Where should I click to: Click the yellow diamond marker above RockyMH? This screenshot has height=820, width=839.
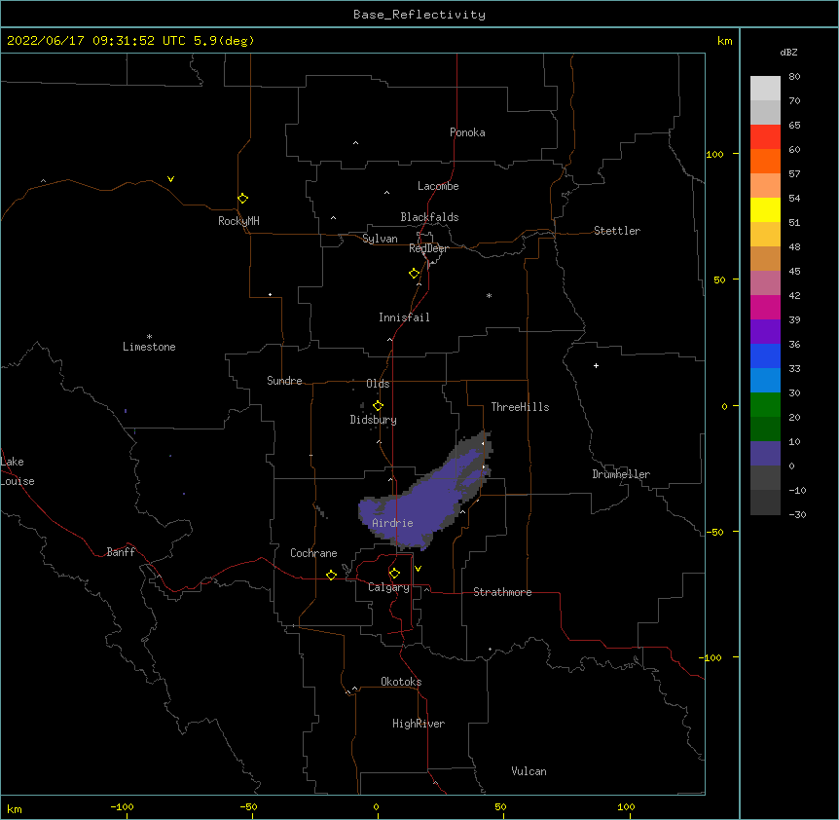[242, 198]
